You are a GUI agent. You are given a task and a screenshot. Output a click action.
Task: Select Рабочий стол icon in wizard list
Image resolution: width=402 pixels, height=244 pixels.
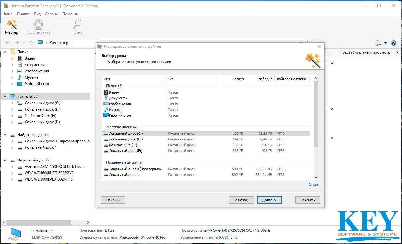[106, 115]
